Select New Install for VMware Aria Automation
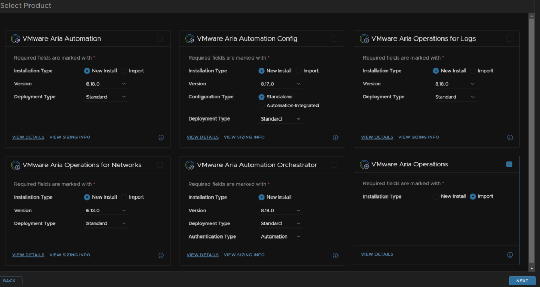The height and width of the screenshot is (287, 540). [87, 71]
